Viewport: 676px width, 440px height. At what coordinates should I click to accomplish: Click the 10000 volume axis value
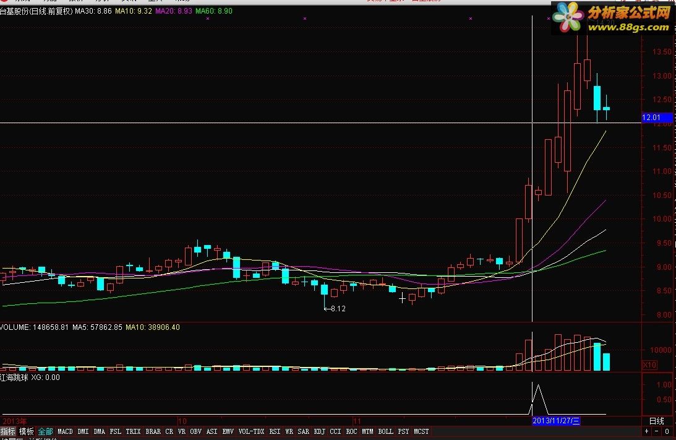tap(661, 350)
